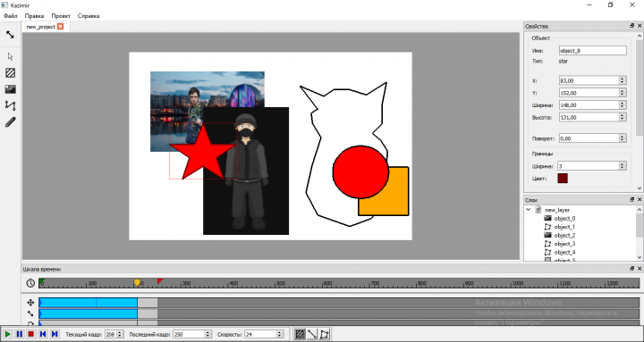Click the border Ширина spinner arrows
The width and height of the screenshot is (644, 342).
pyautogui.click(x=623, y=166)
